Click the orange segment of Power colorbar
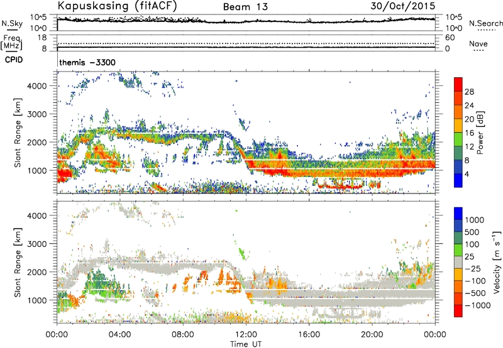Viewport: 503px width, 348px height. coord(458,112)
